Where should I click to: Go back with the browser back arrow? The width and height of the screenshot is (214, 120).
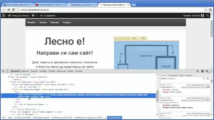(4, 10)
